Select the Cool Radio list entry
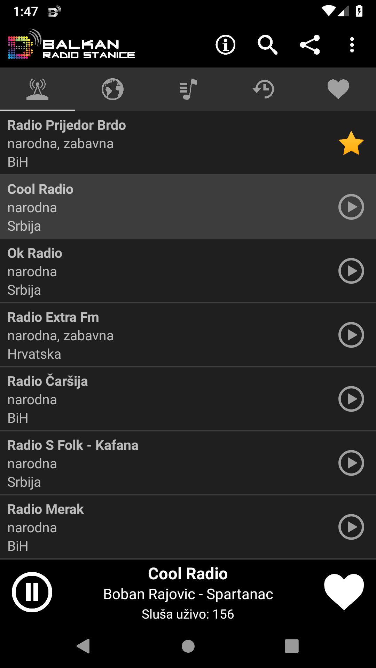The height and width of the screenshot is (668, 376). [188, 207]
